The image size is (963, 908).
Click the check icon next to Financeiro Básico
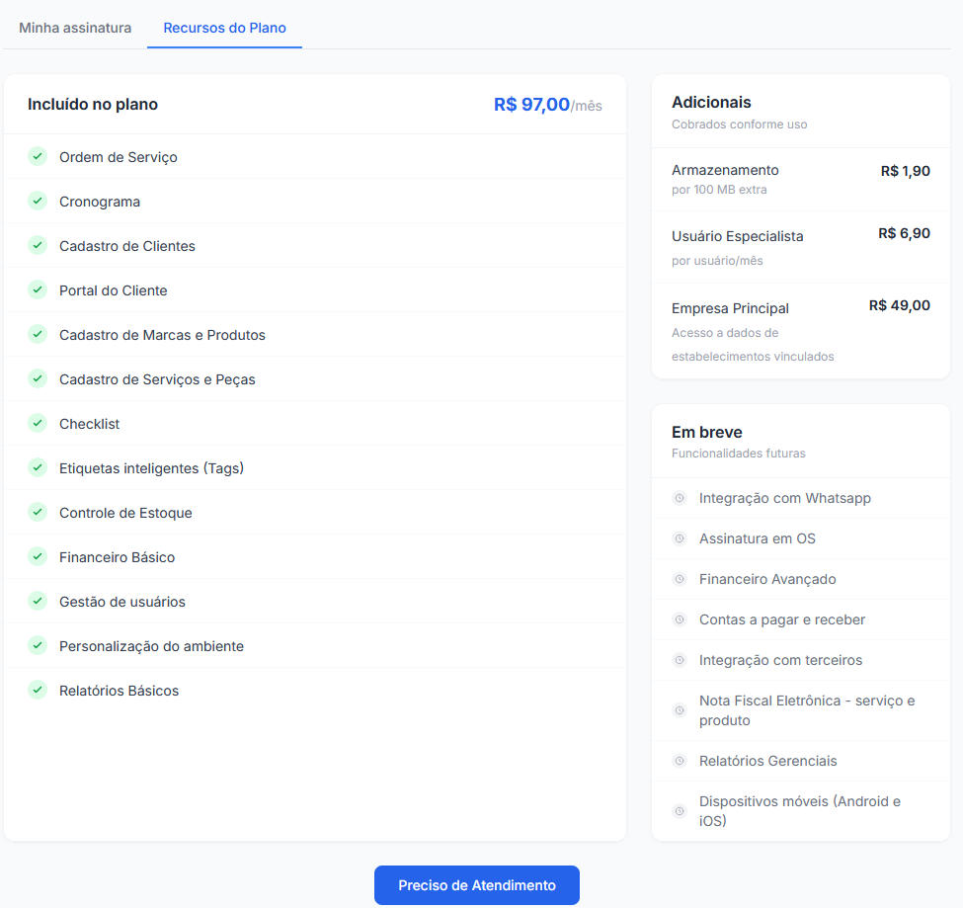(x=38, y=556)
